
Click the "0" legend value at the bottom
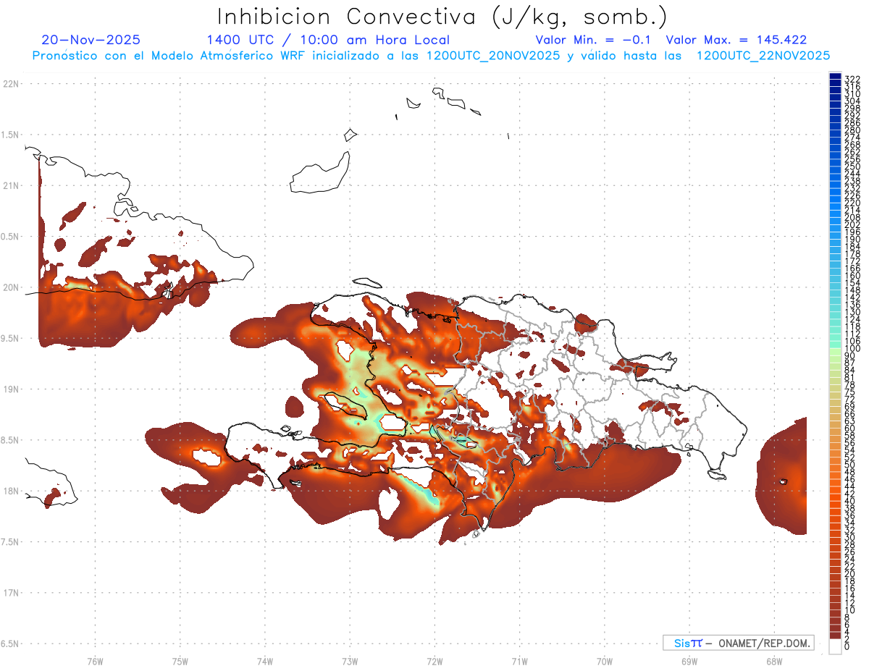(x=847, y=646)
